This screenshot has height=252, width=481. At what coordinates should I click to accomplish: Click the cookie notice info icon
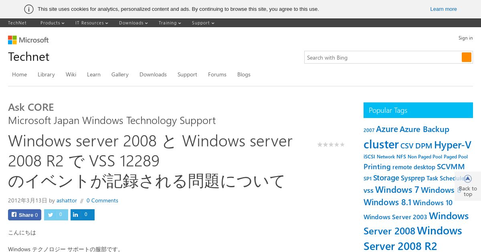click(x=29, y=9)
